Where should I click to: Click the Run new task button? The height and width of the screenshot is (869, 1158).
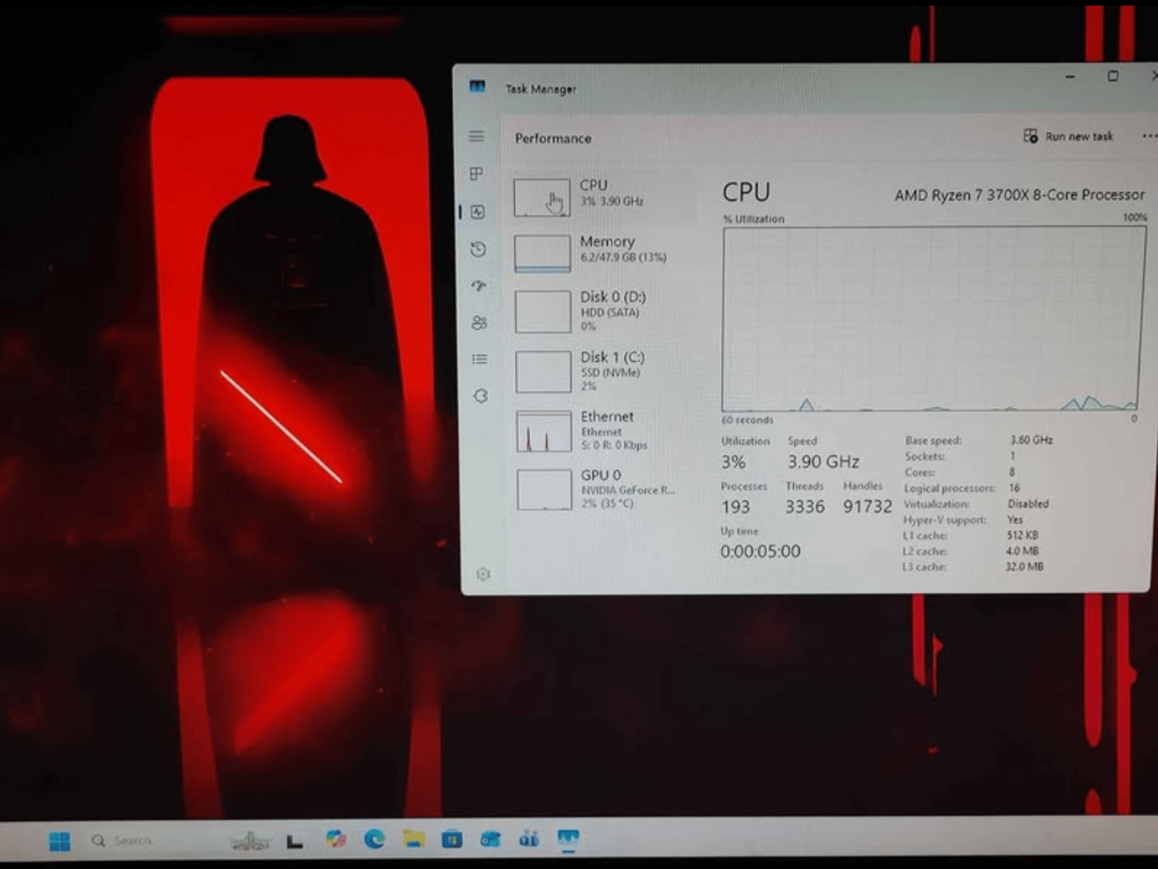click(x=1068, y=136)
